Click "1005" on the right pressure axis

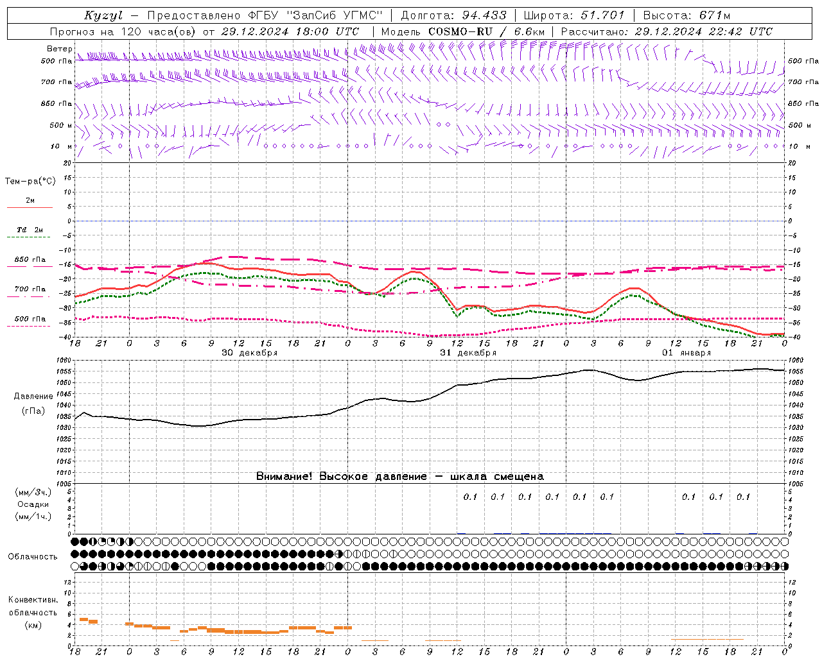point(796,484)
